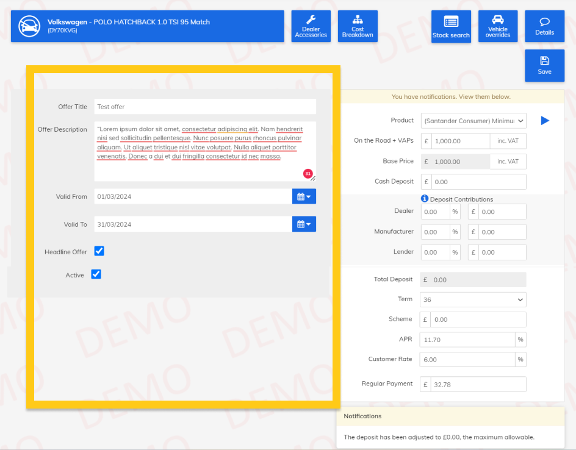The width and height of the screenshot is (576, 450).
Task: Click the Dealer percentage field
Action: point(435,212)
